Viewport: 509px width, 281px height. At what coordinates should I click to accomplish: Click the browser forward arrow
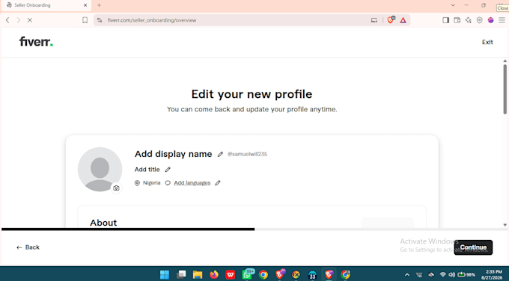coord(19,20)
